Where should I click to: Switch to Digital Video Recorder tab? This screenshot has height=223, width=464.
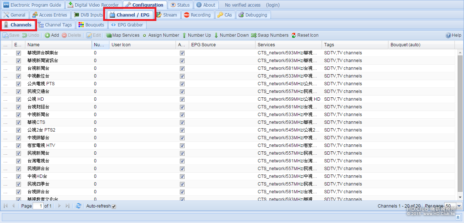pyautogui.click(x=94, y=5)
